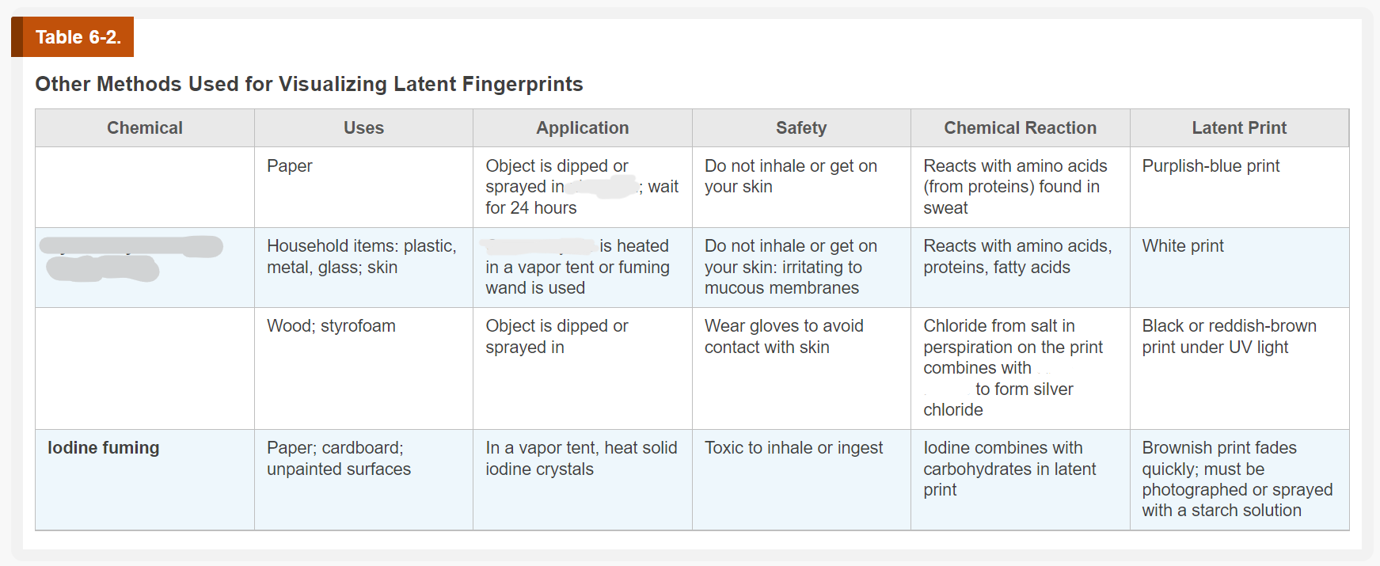Viewport: 1380px width, 566px height.
Task: Click the White print cell
Action: [x=1183, y=246]
